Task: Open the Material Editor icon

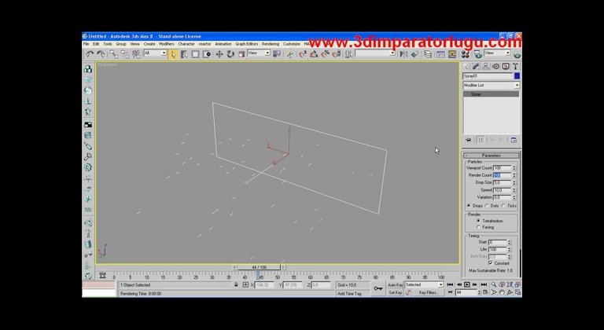Action: click(x=465, y=54)
